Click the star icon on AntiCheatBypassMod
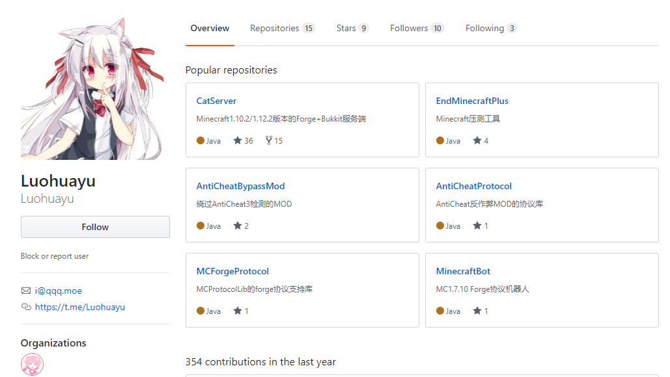670x377 pixels. [238, 226]
